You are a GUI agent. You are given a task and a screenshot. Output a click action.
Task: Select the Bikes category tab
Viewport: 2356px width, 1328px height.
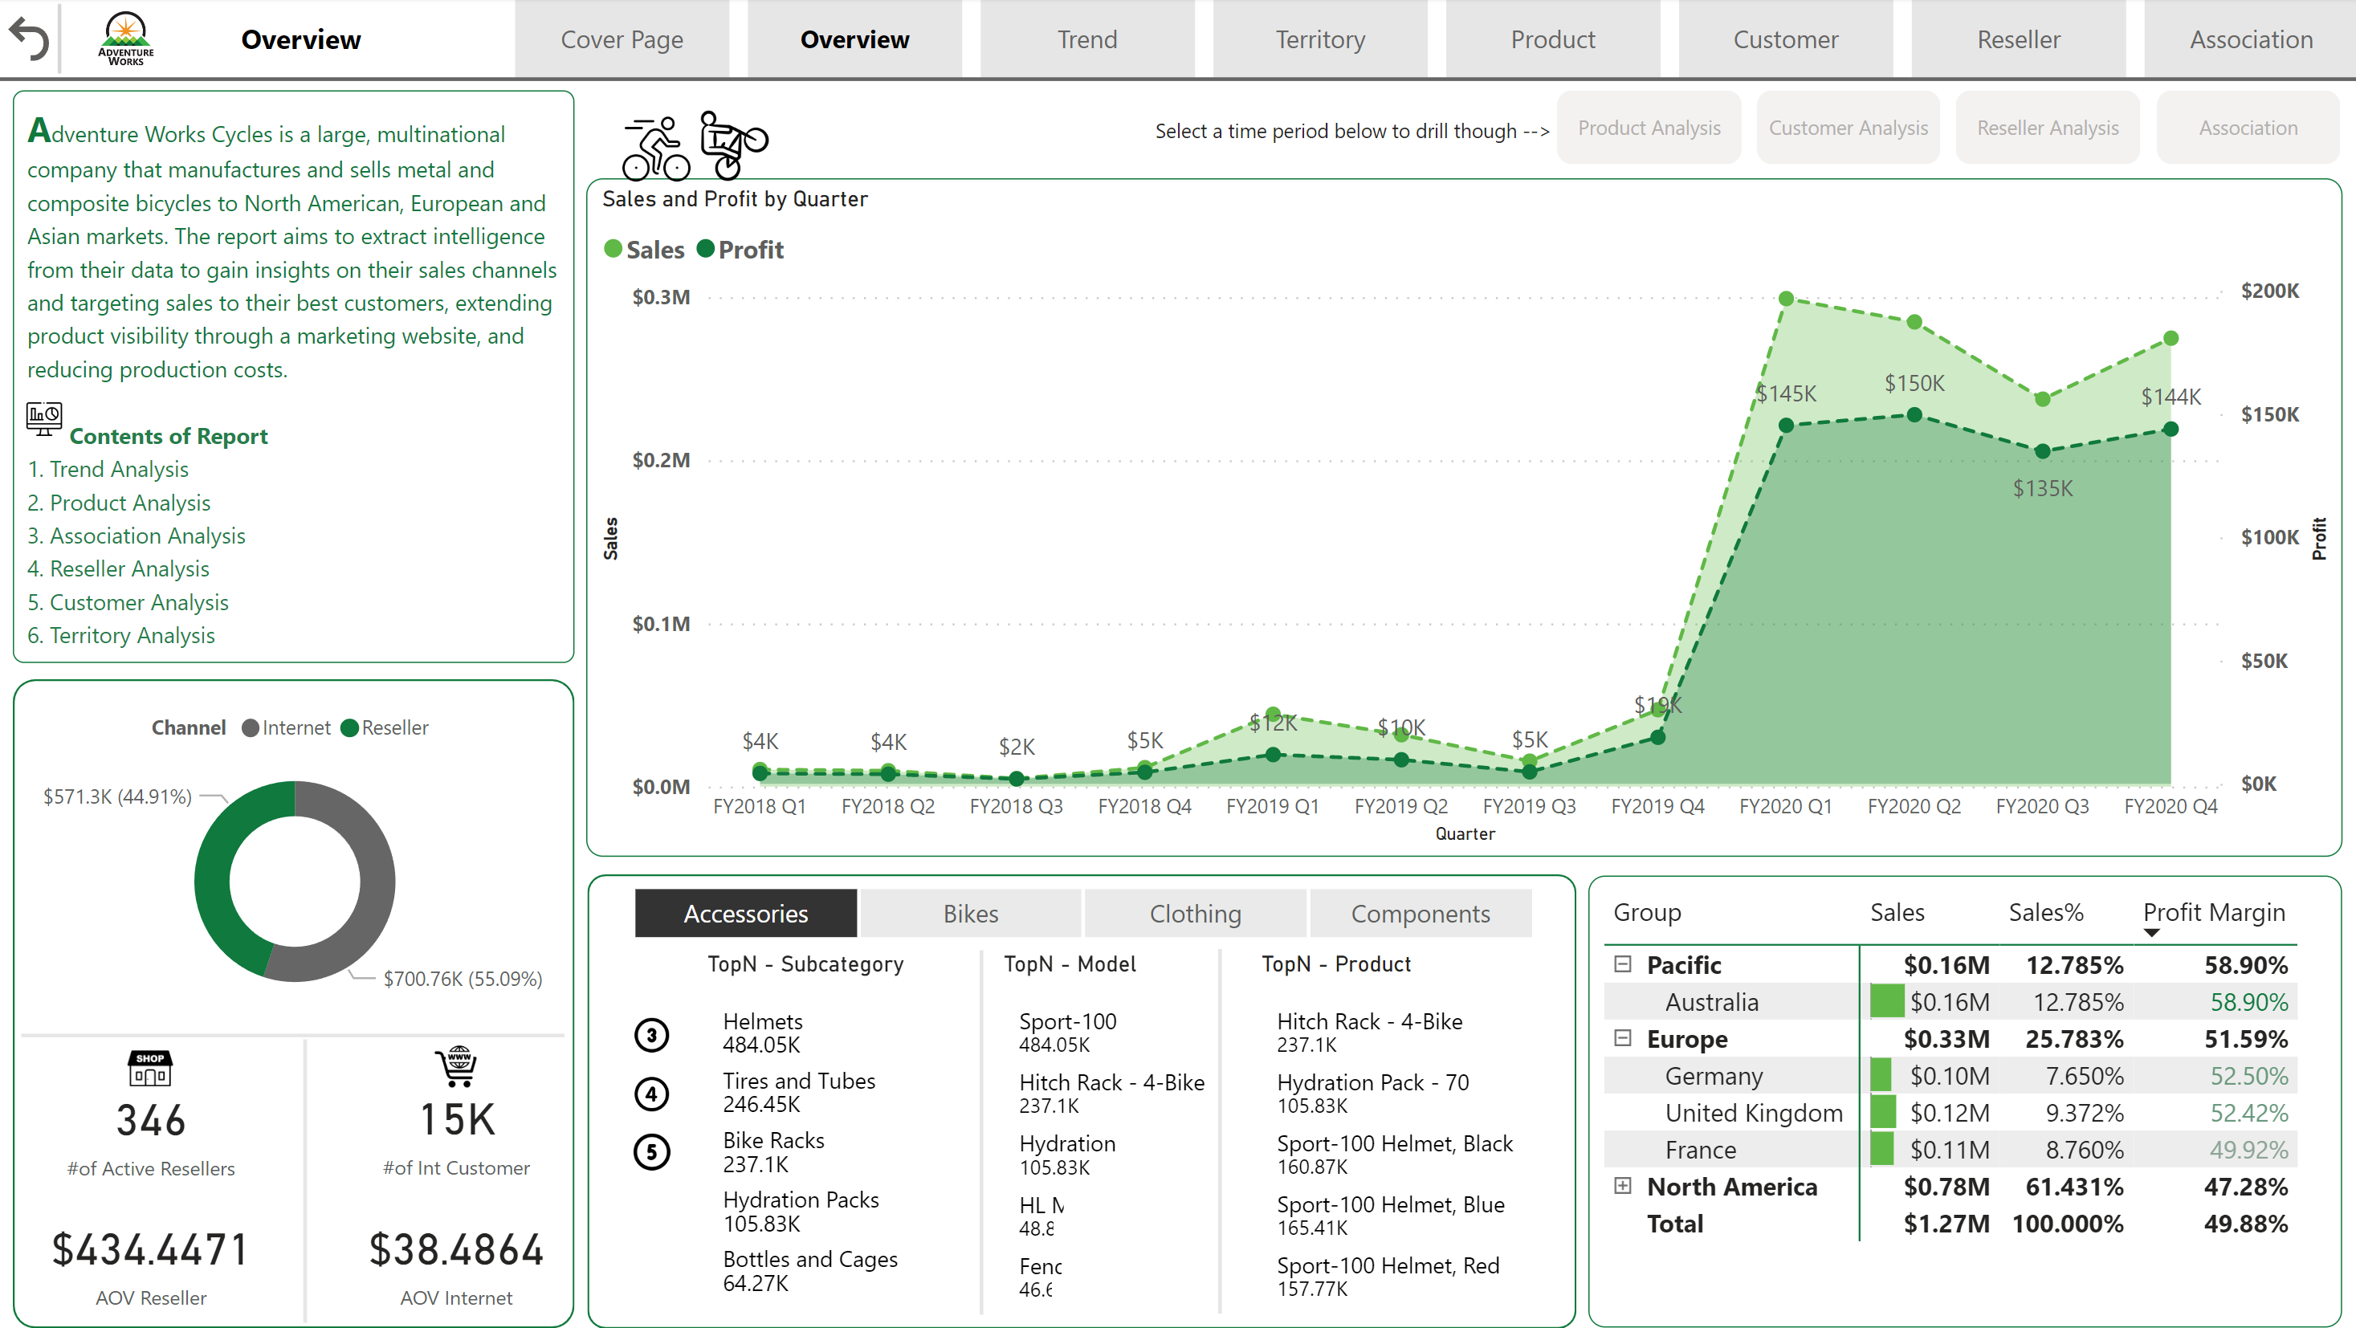(969, 913)
